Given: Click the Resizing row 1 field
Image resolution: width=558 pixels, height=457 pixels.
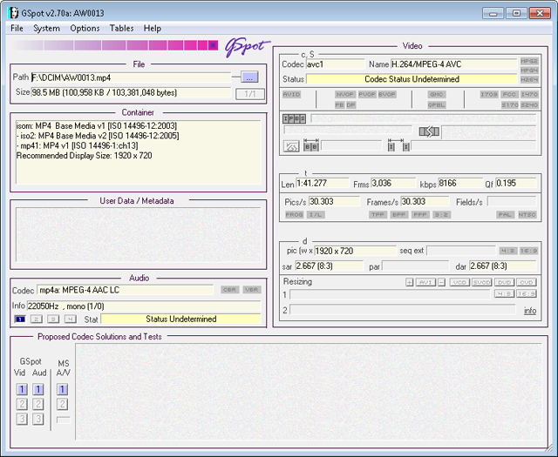Looking at the screenshot, I should click(x=390, y=294).
